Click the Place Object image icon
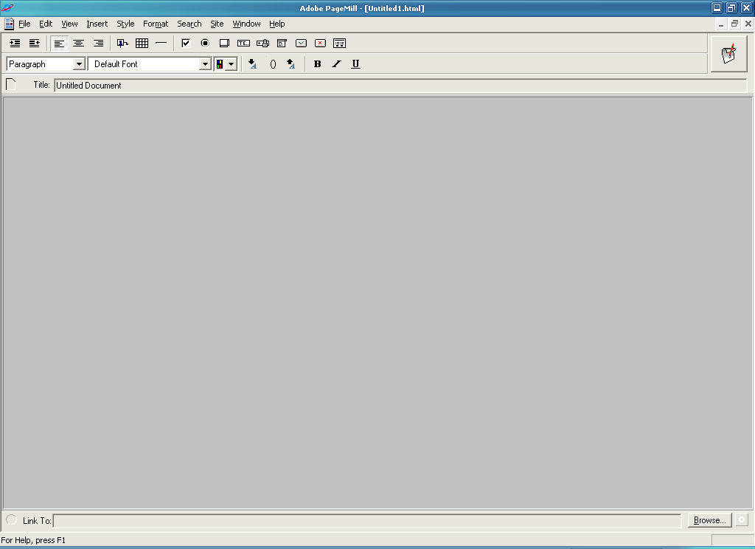The height and width of the screenshot is (549, 755). click(122, 44)
